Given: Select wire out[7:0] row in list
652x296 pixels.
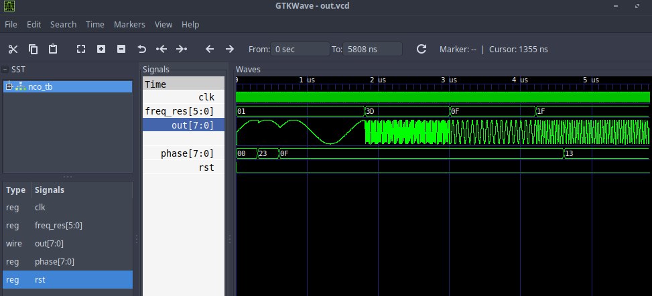Looking at the screenshot, I should click(68, 244).
